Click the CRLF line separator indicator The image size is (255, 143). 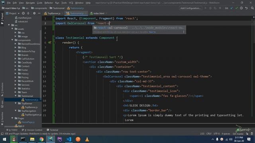tap(209, 134)
